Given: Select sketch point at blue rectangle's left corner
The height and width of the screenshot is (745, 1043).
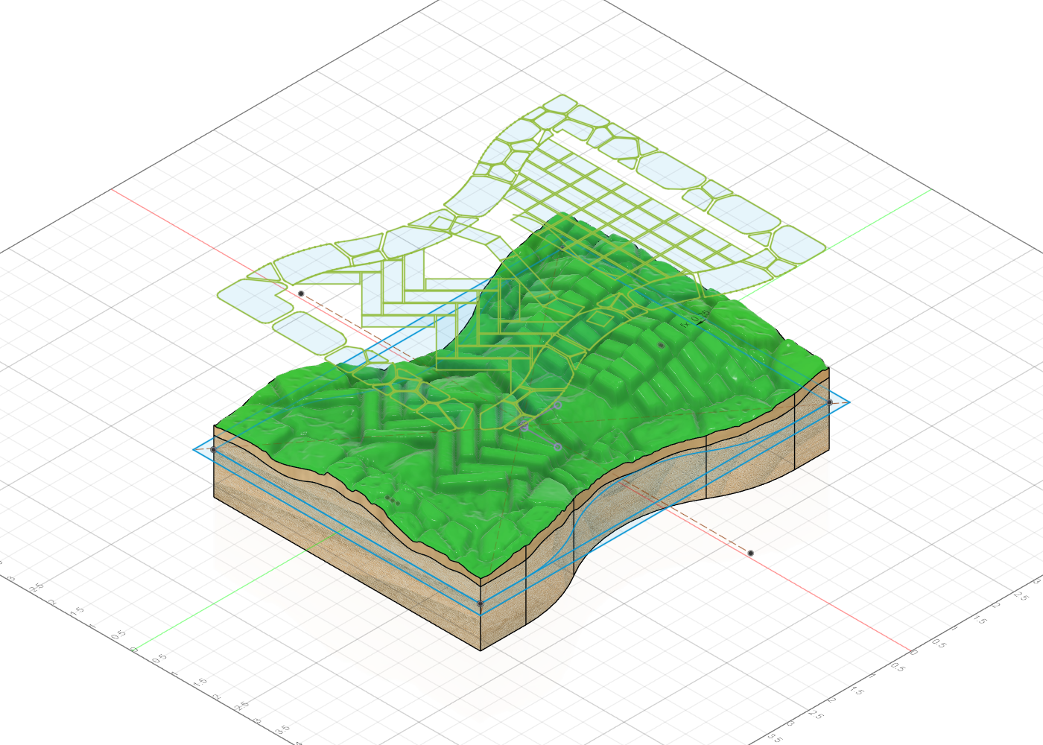Looking at the screenshot, I should point(213,449).
